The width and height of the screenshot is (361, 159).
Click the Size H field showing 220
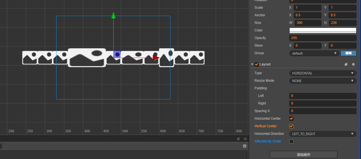(x=343, y=23)
